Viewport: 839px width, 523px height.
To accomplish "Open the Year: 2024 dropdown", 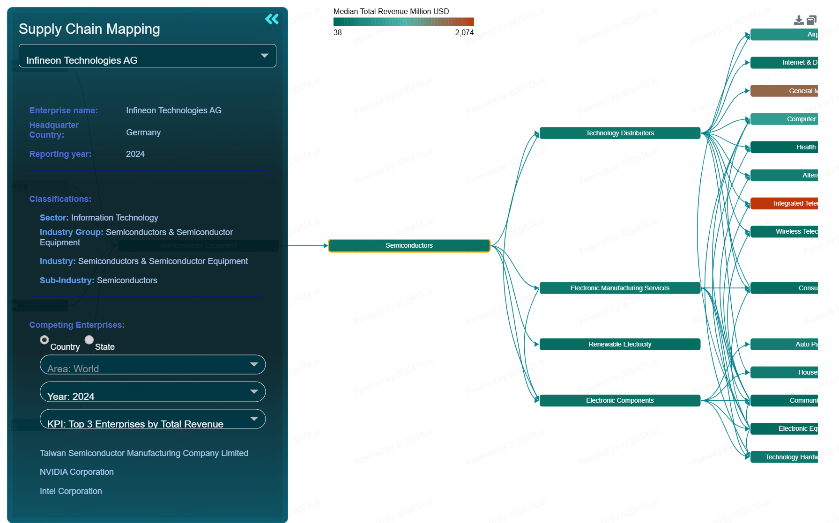I will click(153, 392).
